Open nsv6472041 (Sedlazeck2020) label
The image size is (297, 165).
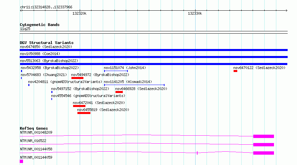click(x=99, y=103)
